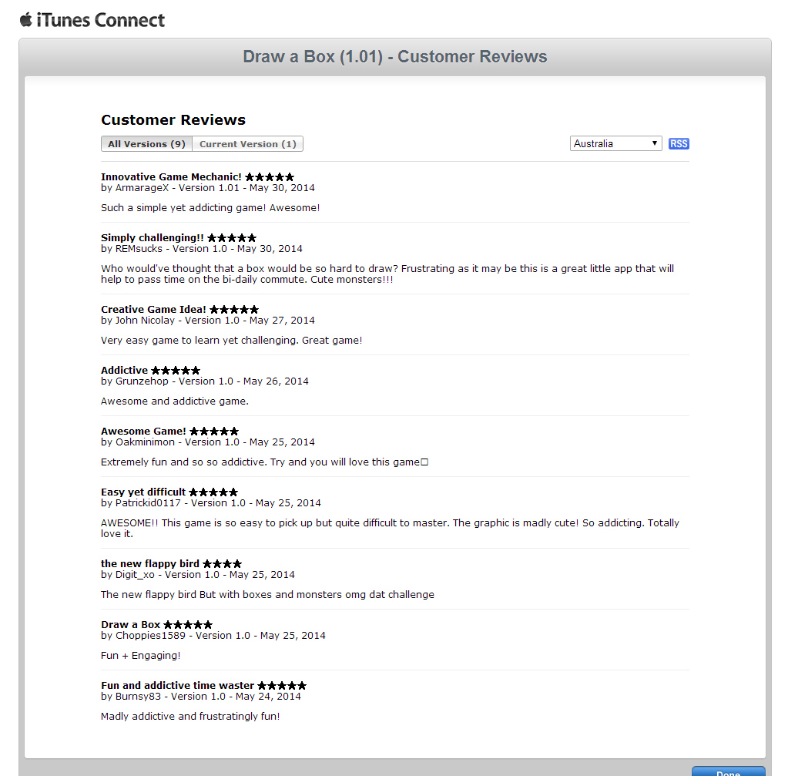Click the Awesome Game! review title

[x=143, y=432]
